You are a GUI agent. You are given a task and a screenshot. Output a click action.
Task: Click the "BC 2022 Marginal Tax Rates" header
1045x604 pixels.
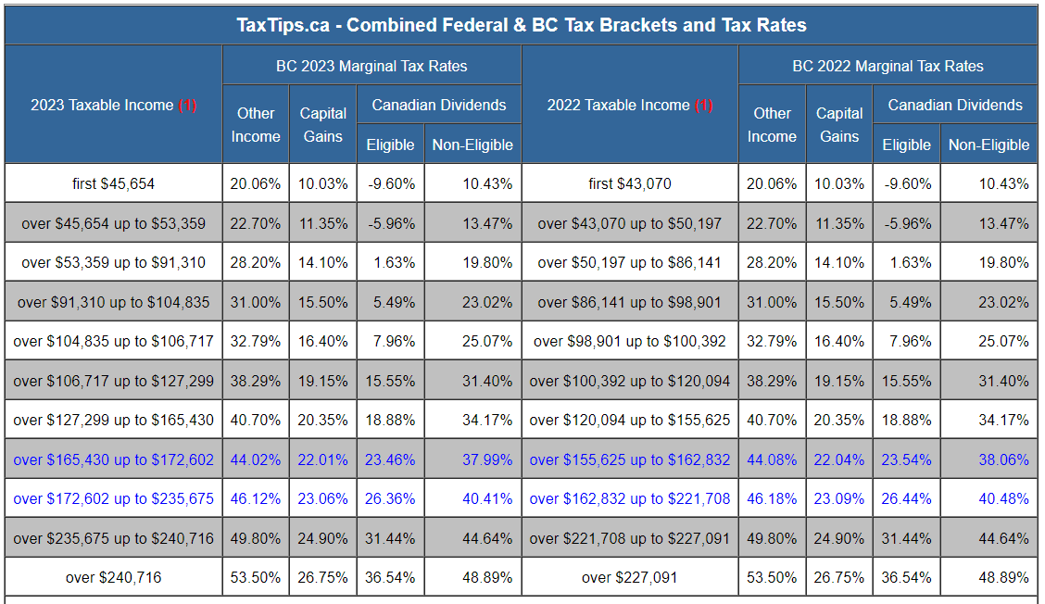coord(888,66)
